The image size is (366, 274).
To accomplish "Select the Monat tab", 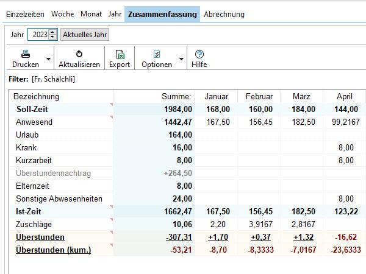I will click(91, 14).
